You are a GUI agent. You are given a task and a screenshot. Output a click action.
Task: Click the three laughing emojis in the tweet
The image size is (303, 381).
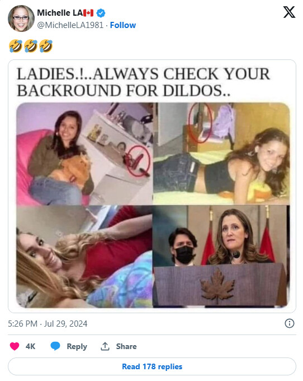pyautogui.click(x=31, y=46)
